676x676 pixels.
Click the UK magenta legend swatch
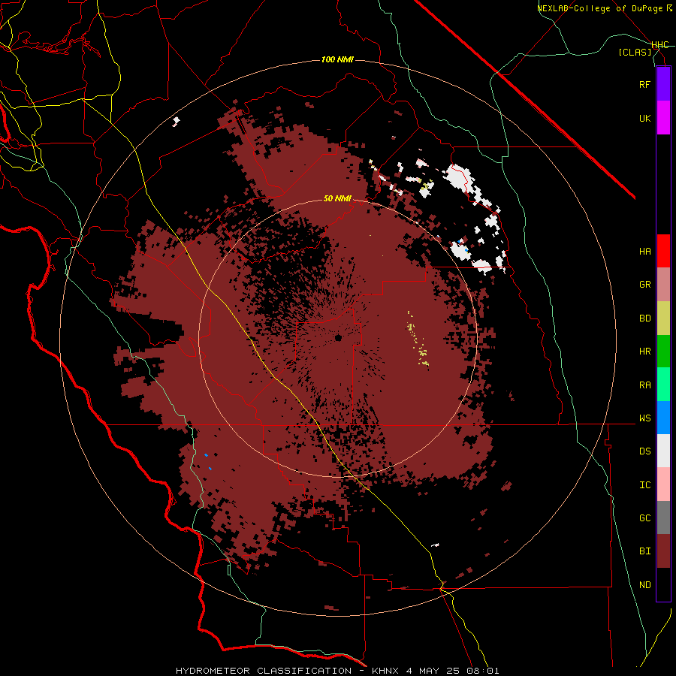pos(663,118)
